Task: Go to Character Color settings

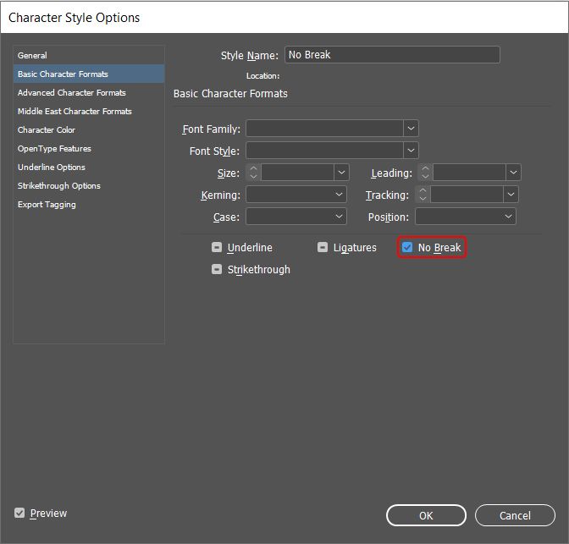Action: (x=89, y=129)
